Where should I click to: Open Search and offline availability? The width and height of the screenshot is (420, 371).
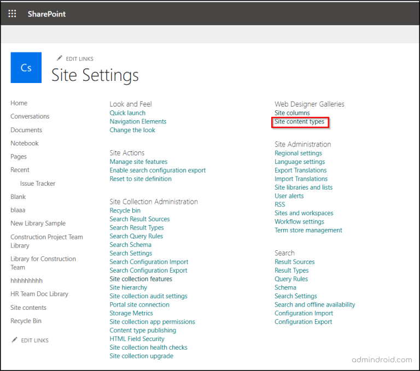(x=315, y=305)
